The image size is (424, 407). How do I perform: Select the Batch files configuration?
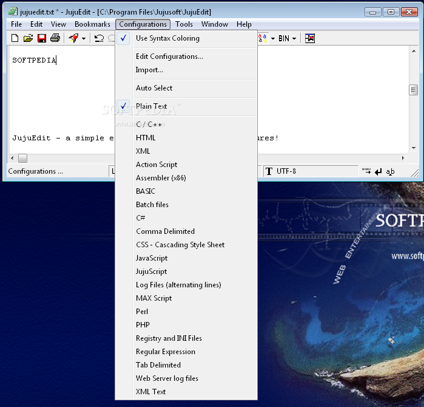click(x=186, y=205)
